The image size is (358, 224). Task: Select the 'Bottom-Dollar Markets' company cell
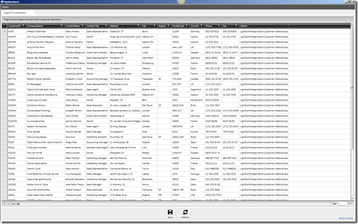45,79
